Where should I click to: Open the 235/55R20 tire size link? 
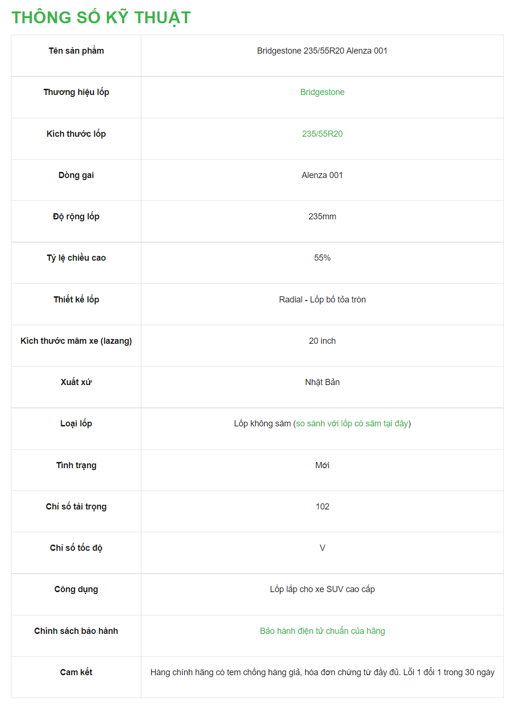tap(322, 134)
